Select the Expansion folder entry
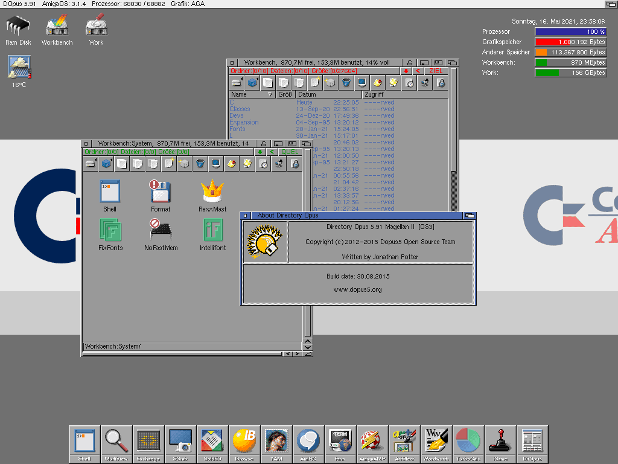Viewport: 618px width, 464px height. (x=244, y=122)
